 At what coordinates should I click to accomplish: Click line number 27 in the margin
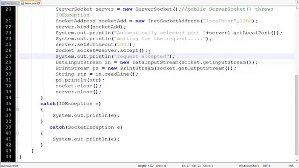[8, 56]
